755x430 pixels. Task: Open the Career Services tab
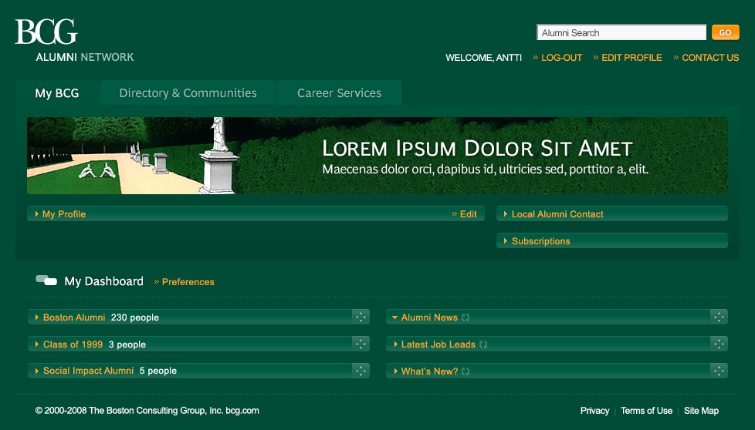[339, 93]
